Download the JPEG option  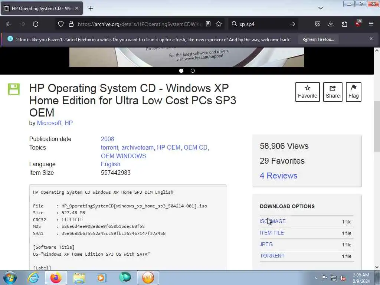coord(266,244)
